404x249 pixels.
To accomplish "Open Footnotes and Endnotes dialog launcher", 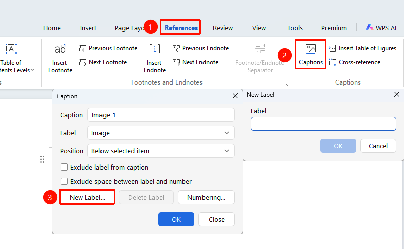I will coord(287,85).
